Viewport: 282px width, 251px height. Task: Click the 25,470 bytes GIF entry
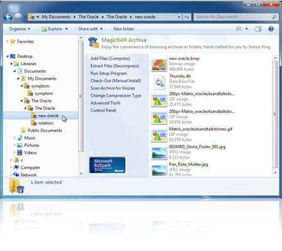[x=193, y=100]
